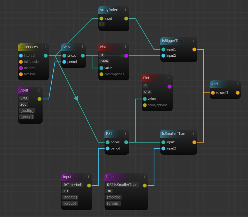The image size is (248, 217).
Task: Click the IsBiggerThan orange output port
Action: coord(194,49)
